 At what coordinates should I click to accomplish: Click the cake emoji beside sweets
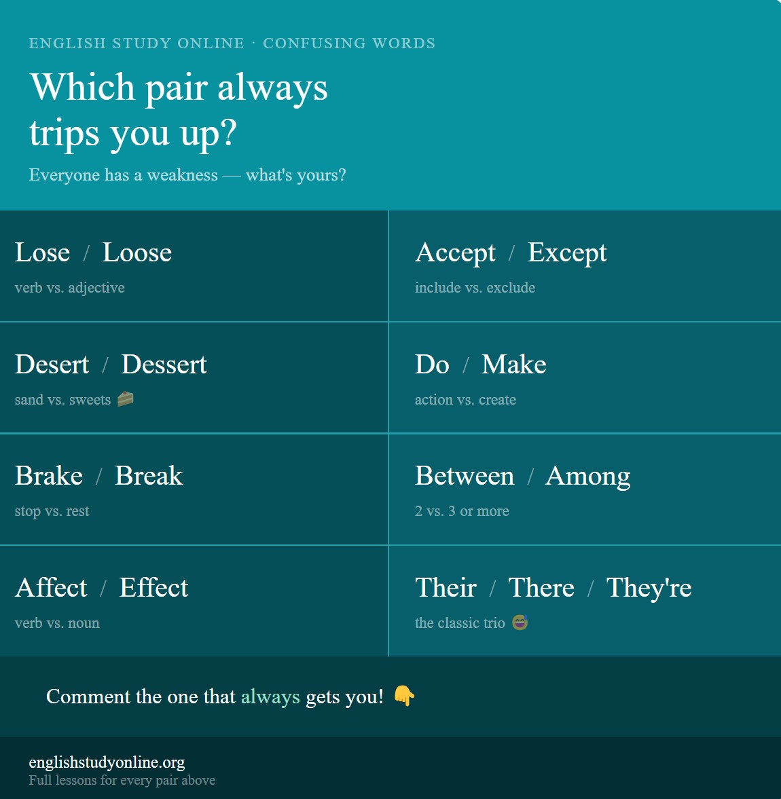point(126,399)
